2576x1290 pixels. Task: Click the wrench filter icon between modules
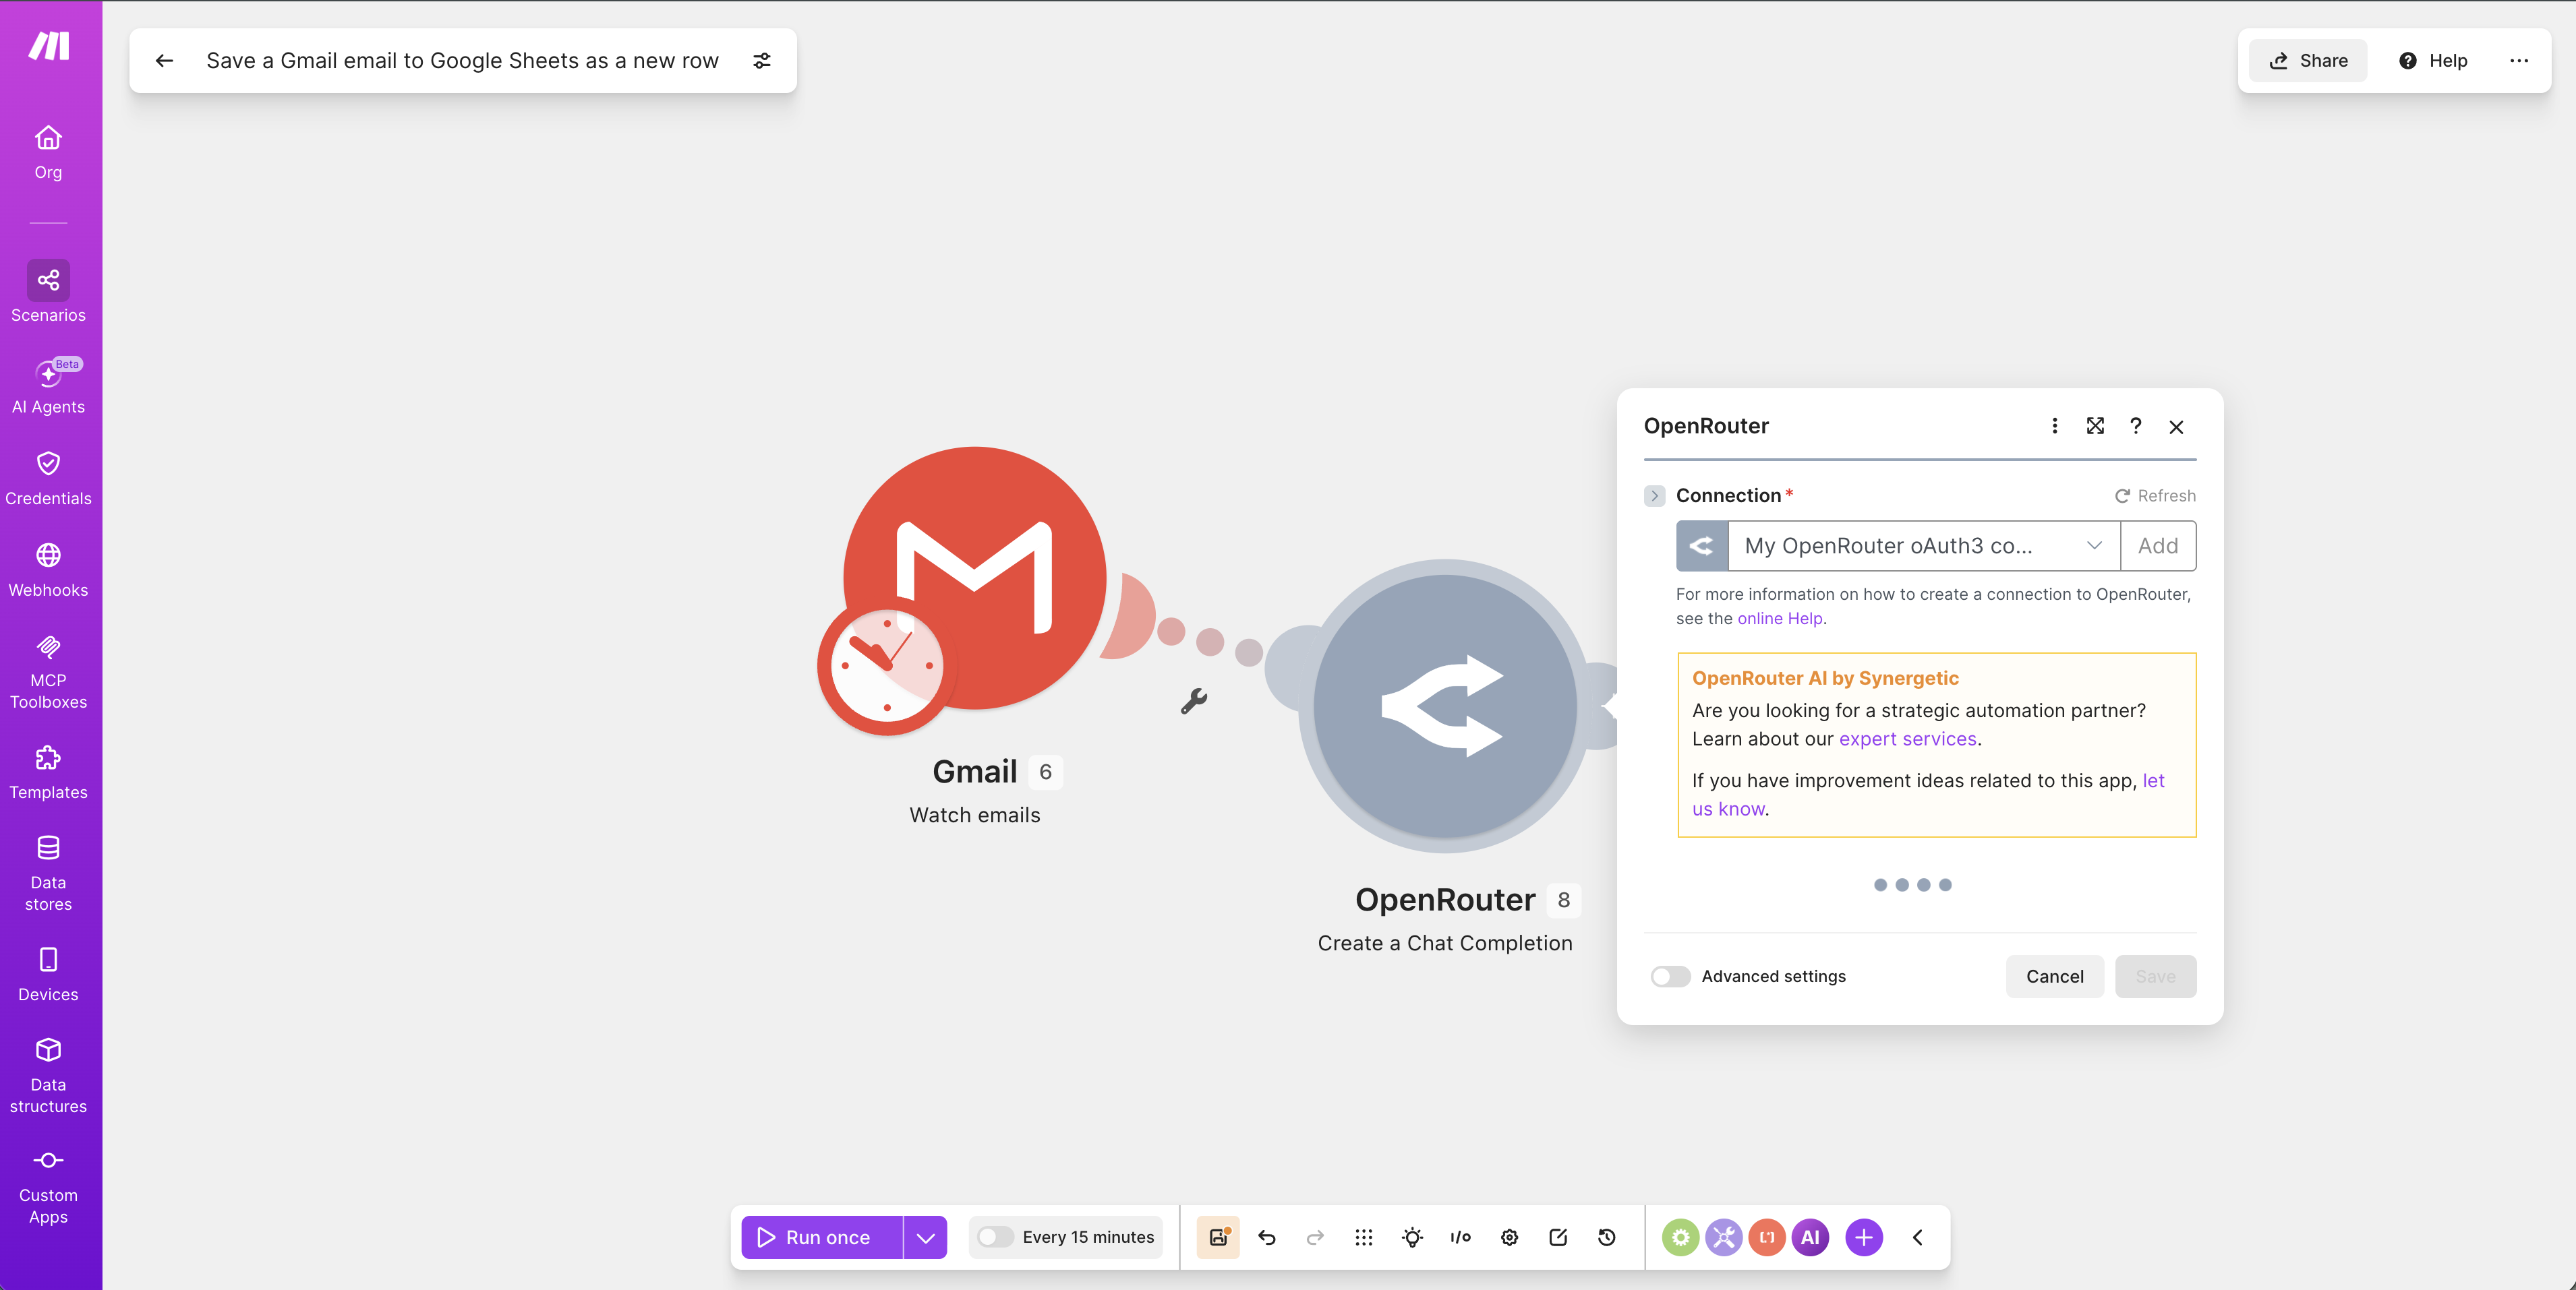click(1194, 702)
